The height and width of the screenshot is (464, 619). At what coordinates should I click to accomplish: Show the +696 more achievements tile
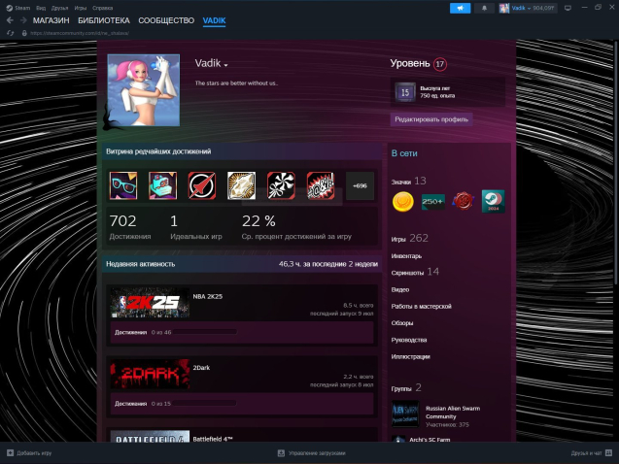[x=360, y=185]
